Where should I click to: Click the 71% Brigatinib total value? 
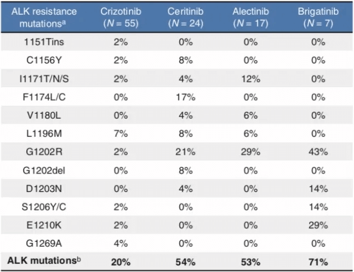point(318,263)
